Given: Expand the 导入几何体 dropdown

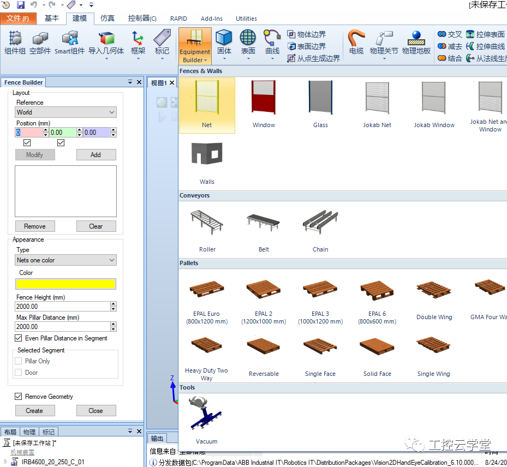Looking at the screenshot, I should pyautogui.click(x=106, y=58).
